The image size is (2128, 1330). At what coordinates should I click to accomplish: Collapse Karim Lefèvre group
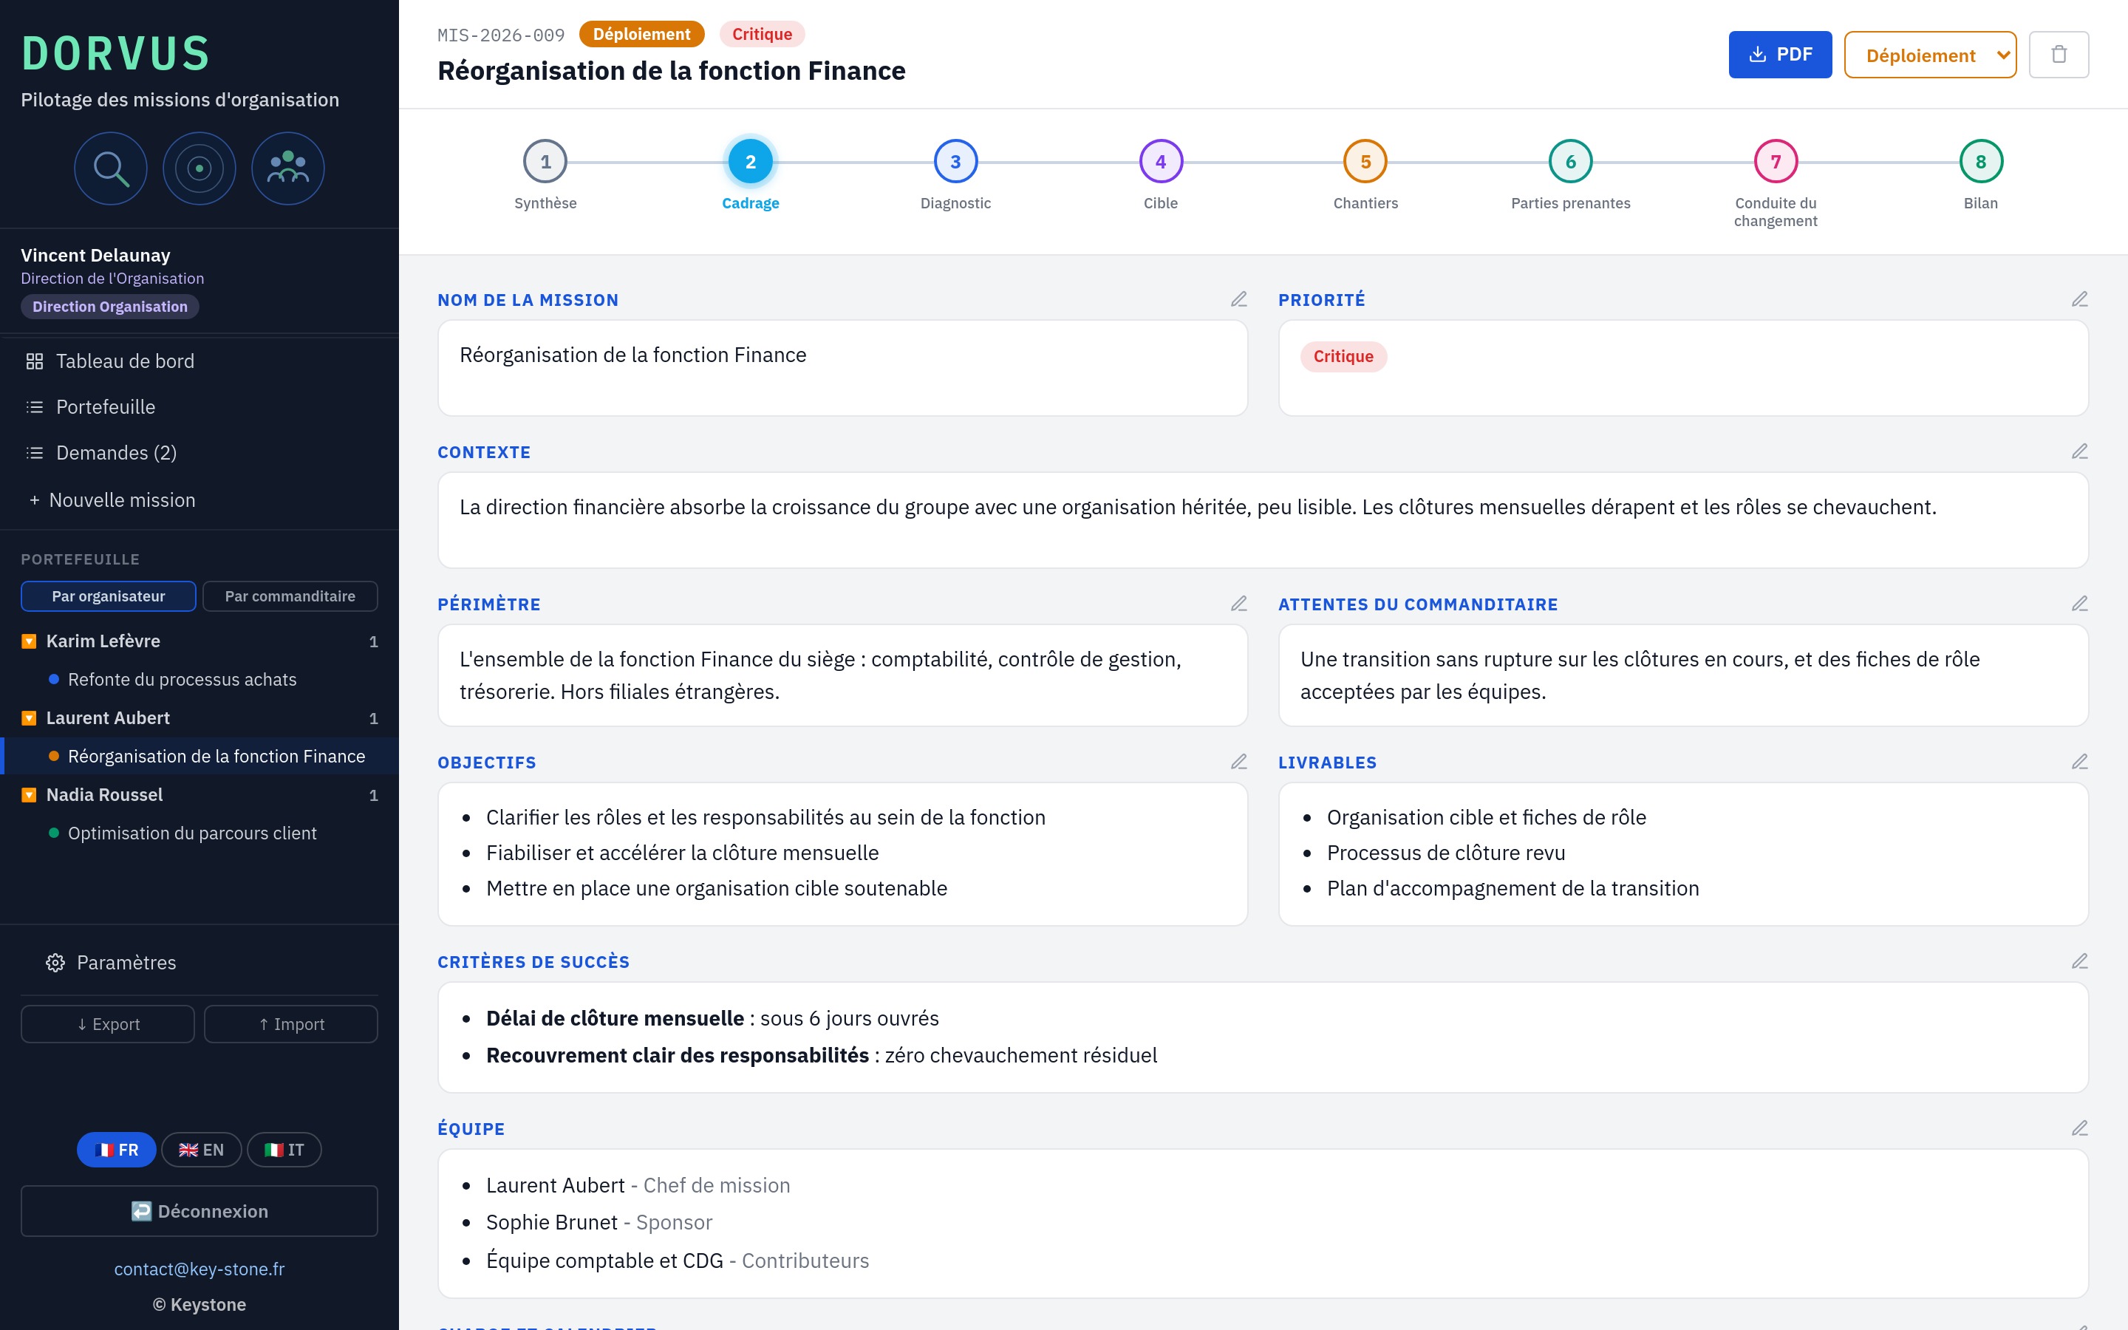(x=29, y=641)
